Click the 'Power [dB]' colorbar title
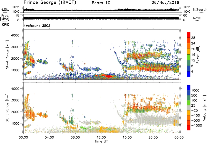207x143 pixels. click(197, 54)
